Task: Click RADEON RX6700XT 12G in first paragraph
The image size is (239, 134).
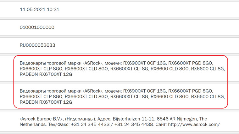Action: tap(46, 74)
